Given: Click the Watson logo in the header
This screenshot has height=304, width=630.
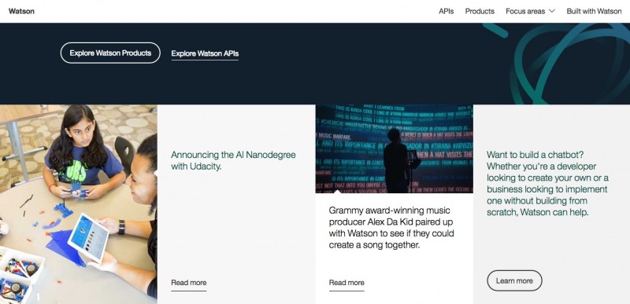Looking at the screenshot, I should (x=21, y=11).
